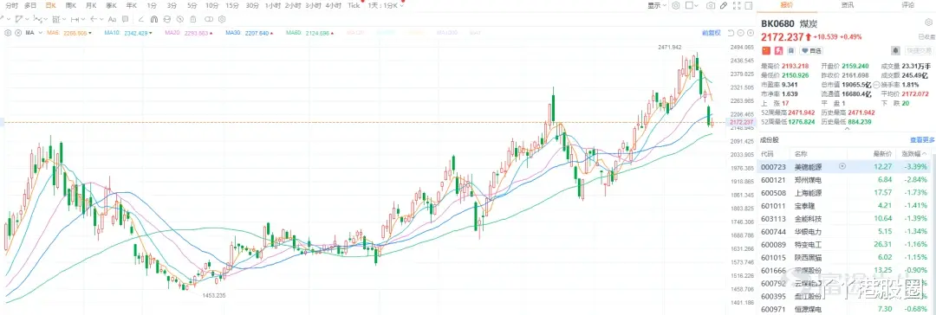The width and height of the screenshot is (936, 315).
Task: Take chart snapshot with camera icon
Action: (x=711, y=5)
